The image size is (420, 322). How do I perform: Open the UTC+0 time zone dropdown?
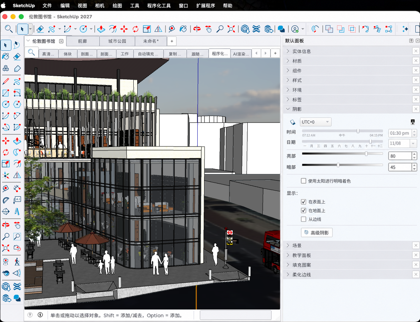tap(316, 122)
